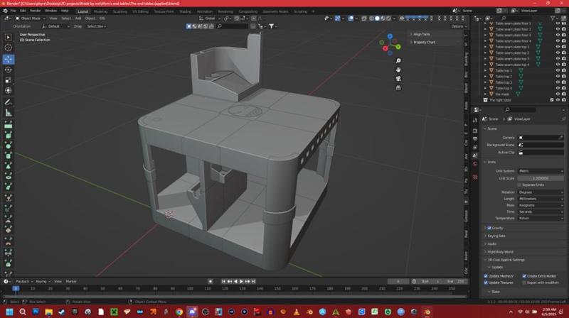Image resolution: width=569 pixels, height=318 pixels.
Task: Activate the Select Box tool icon
Action: 9,37
